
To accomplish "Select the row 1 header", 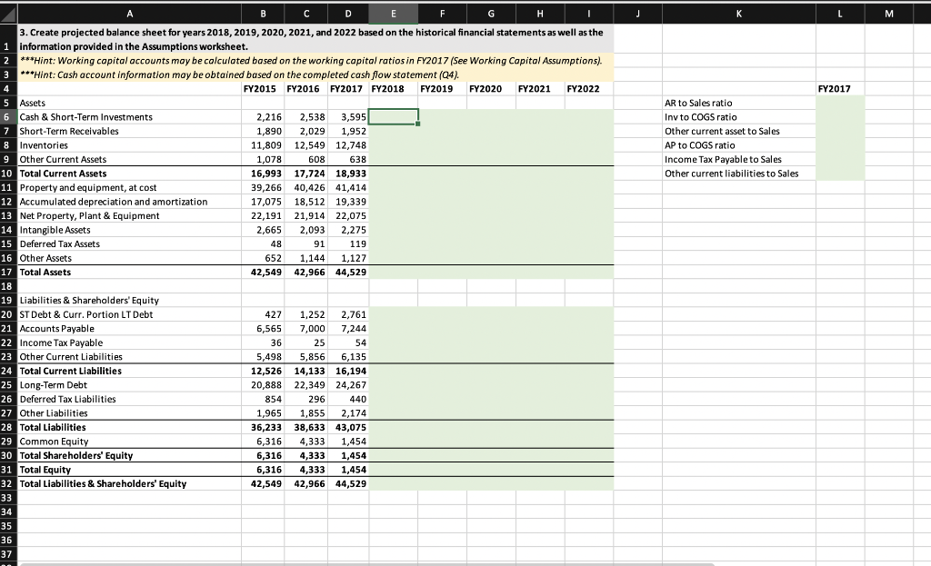I will click(x=9, y=46).
